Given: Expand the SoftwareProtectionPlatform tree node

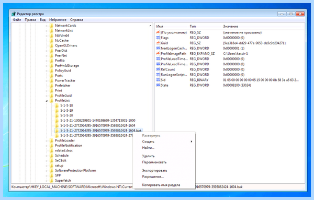Looking at the screenshot, I should coord(47,171).
